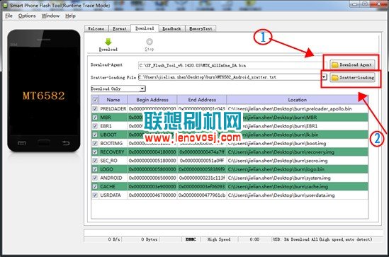The height and width of the screenshot is (257, 389).
Task: Click the Location column header
Action: tap(297, 100)
